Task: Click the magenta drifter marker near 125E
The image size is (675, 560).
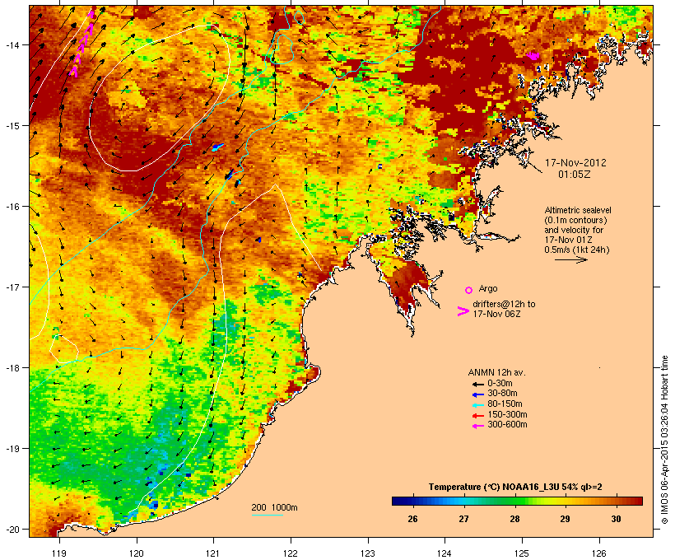Action: 533,55
